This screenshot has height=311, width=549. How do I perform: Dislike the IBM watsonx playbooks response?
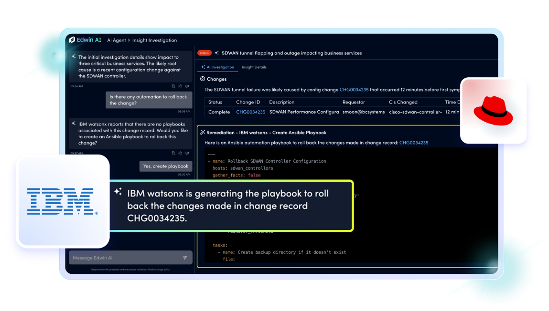click(187, 153)
